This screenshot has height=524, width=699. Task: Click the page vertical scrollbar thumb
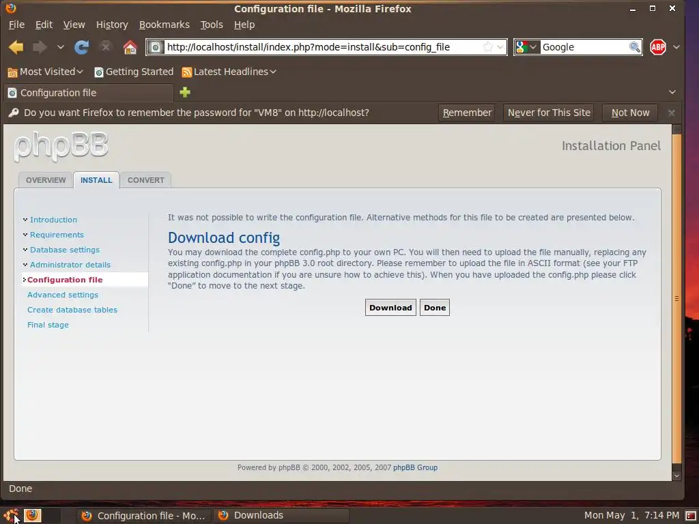coord(676,299)
